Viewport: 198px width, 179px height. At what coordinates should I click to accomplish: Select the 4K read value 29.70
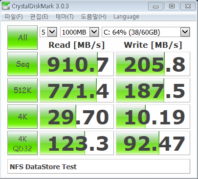(77, 117)
